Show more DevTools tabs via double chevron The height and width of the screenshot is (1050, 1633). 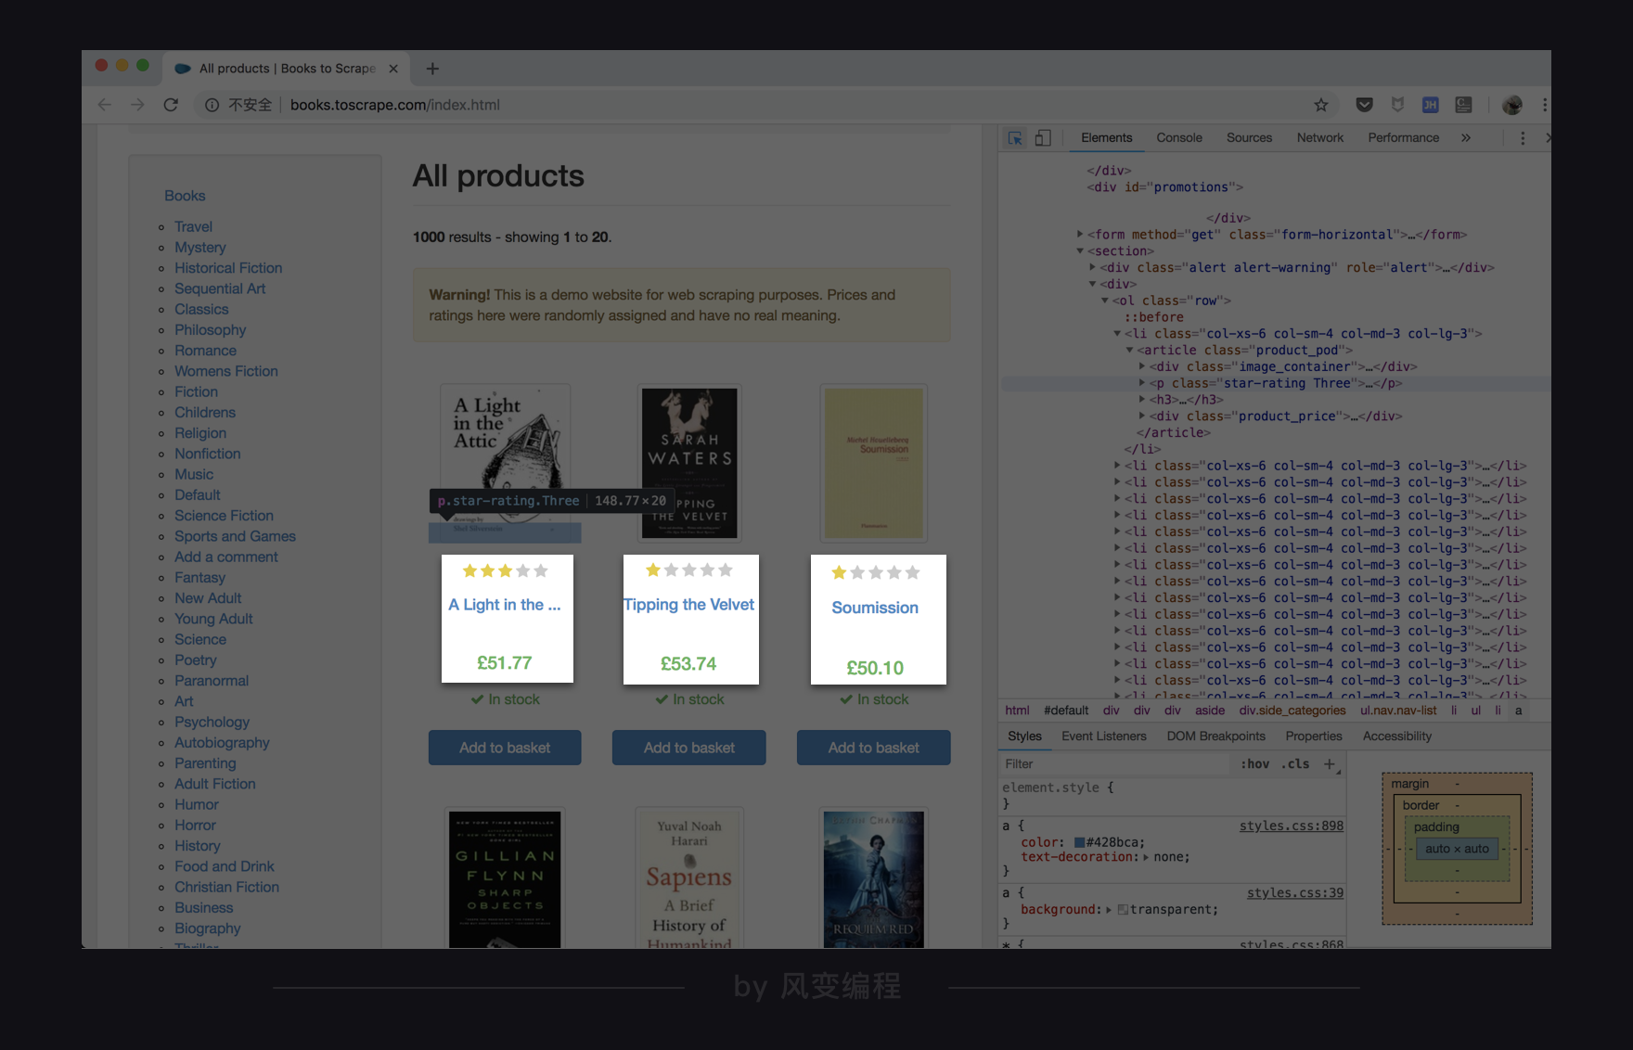click(x=1466, y=137)
